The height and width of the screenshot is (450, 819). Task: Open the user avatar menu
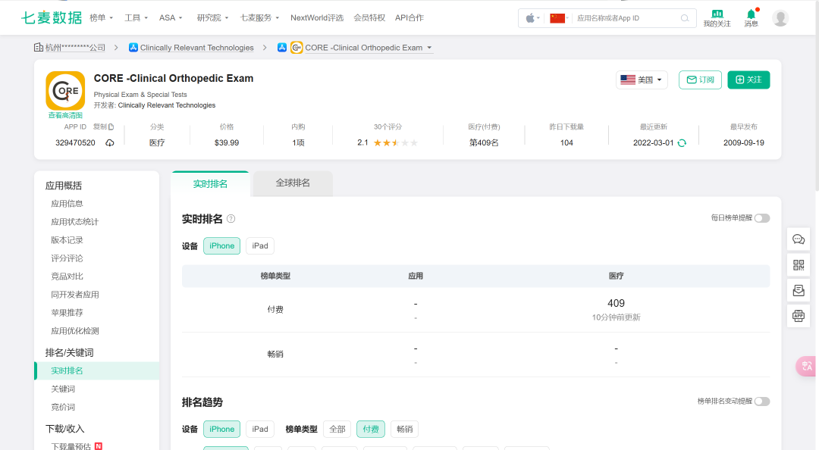(x=780, y=17)
